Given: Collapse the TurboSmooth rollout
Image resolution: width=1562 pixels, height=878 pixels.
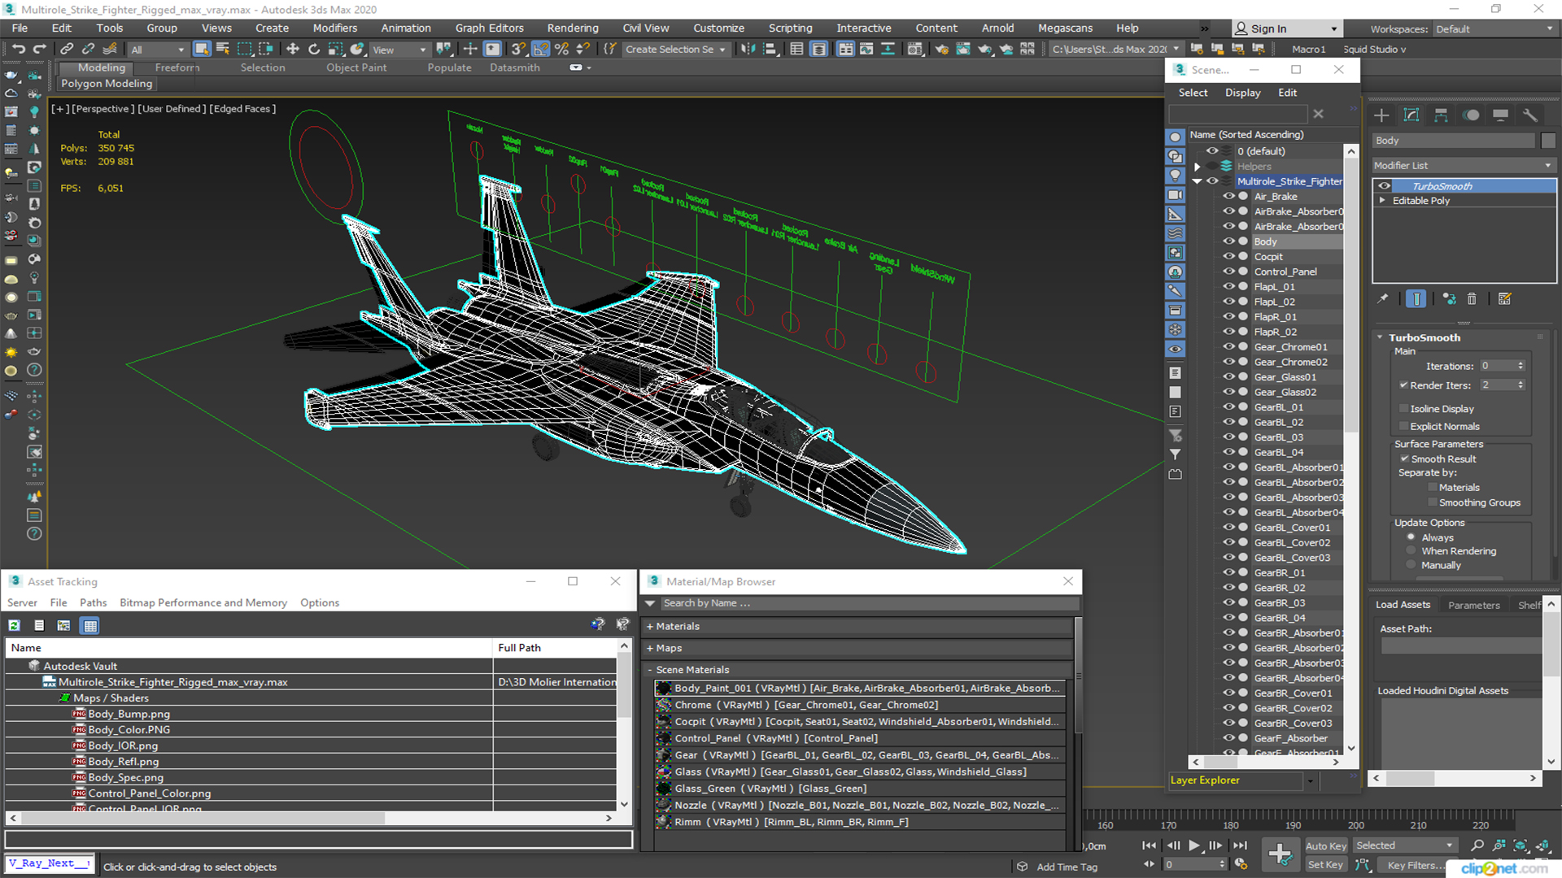Looking at the screenshot, I should (x=1380, y=337).
